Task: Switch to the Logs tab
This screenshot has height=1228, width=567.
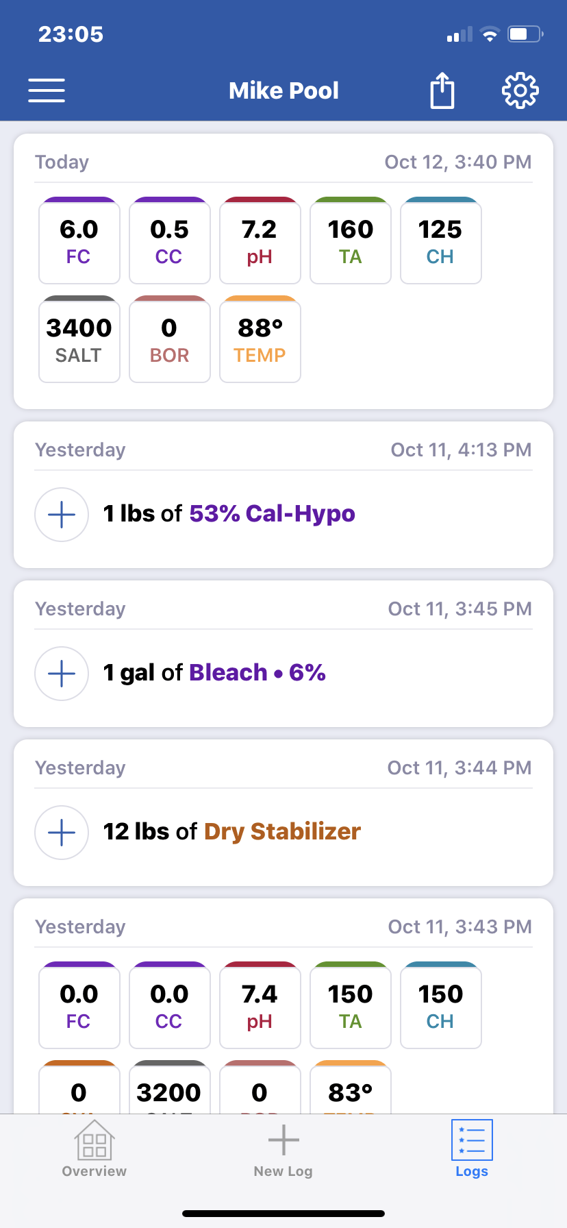Action: coord(472,1149)
